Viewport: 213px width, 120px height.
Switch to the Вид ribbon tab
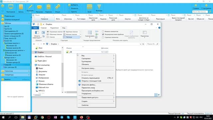pos(64,28)
